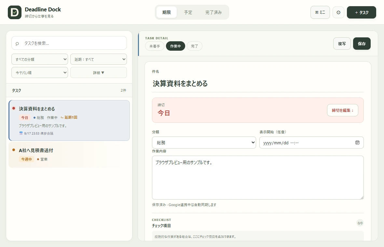The width and height of the screenshot is (384, 247).
Task: Click the 営業 category tag
Action: (x=42, y=159)
